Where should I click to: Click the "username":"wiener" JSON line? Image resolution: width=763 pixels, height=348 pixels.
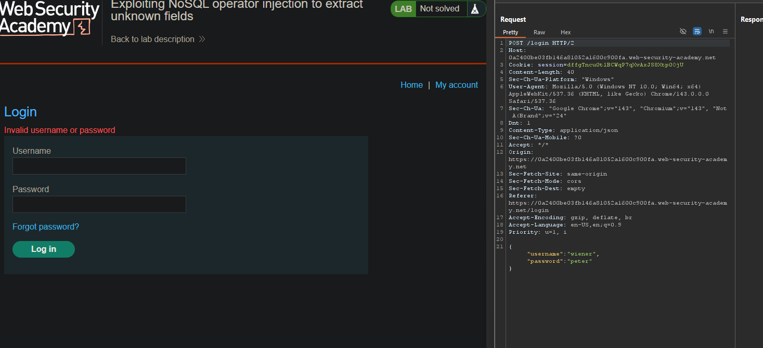coord(563,254)
